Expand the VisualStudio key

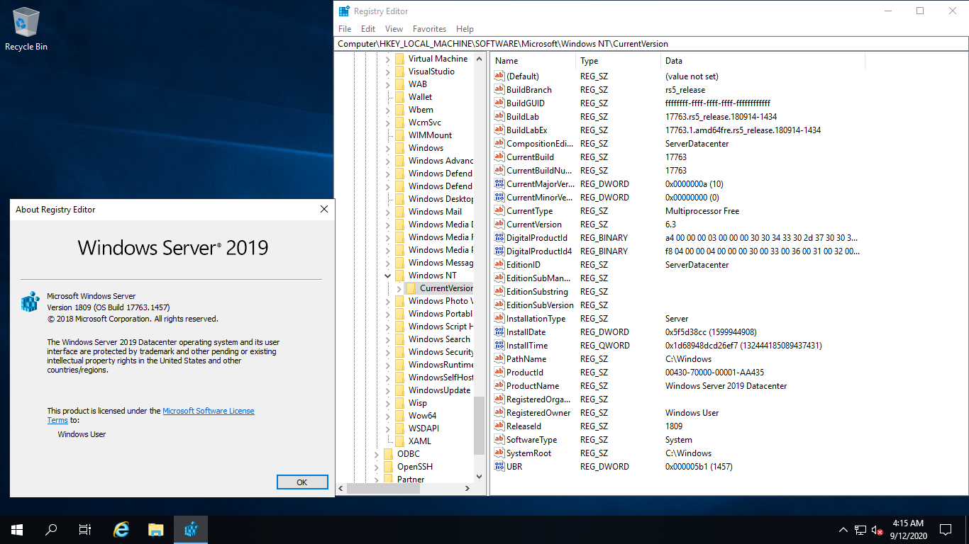[x=387, y=72]
